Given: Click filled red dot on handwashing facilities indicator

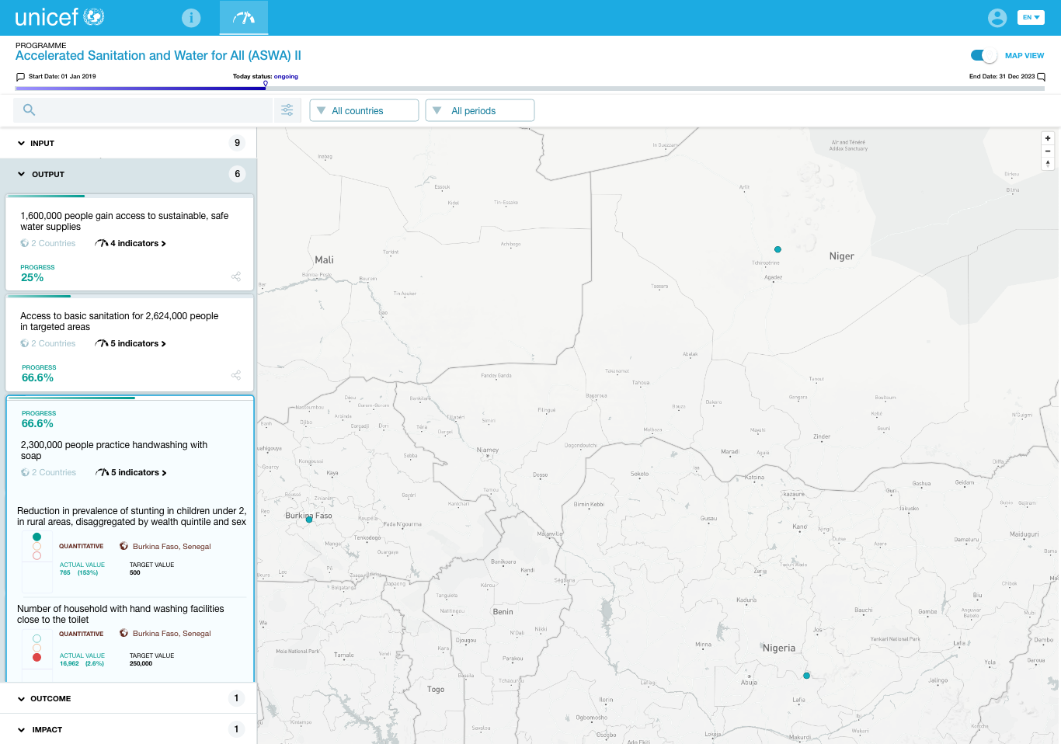Looking at the screenshot, I should click(x=37, y=658).
